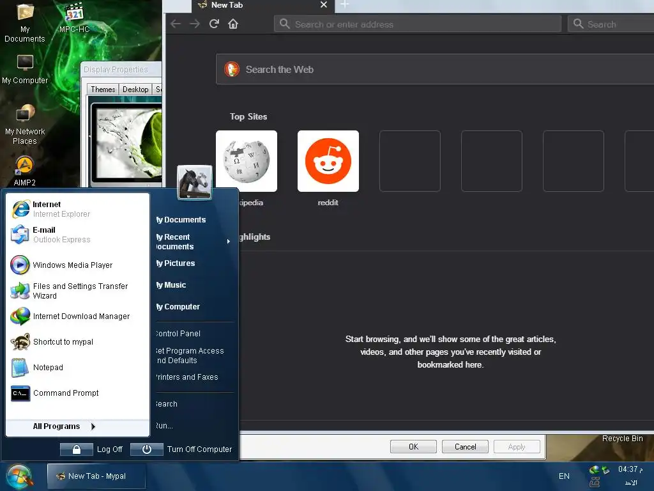Reload the current browser page
The width and height of the screenshot is (654, 491).
click(214, 24)
